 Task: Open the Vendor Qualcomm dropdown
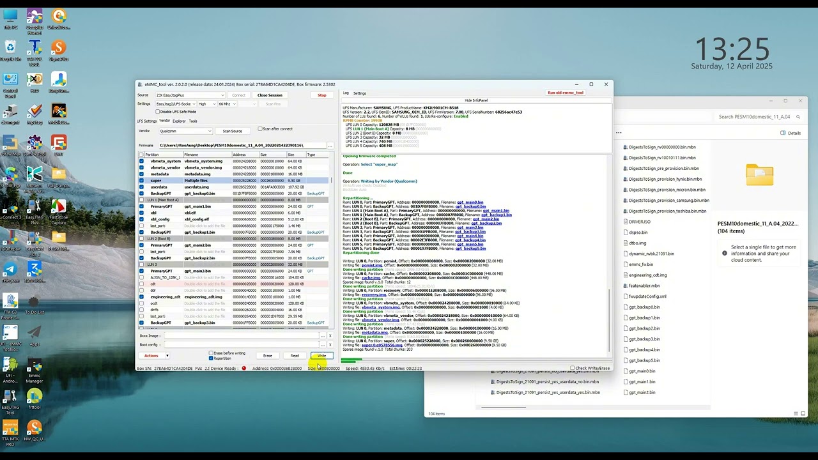tap(185, 131)
